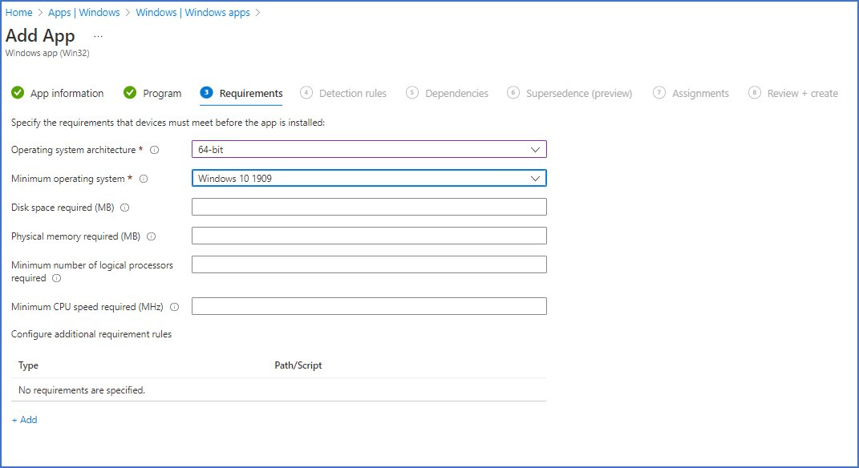This screenshot has height=468, width=859.
Task: Click info icon next to Disk space required
Action: (x=125, y=208)
